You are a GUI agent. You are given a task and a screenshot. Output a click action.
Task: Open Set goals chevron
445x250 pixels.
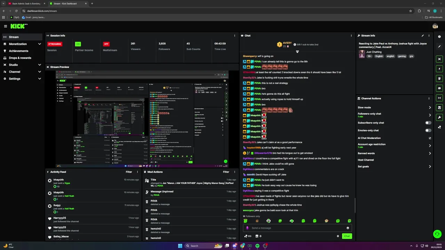point(430,166)
